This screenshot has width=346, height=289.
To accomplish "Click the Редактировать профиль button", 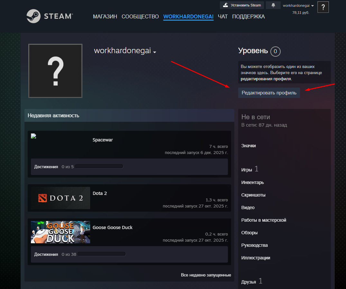I will pyautogui.click(x=269, y=93).
